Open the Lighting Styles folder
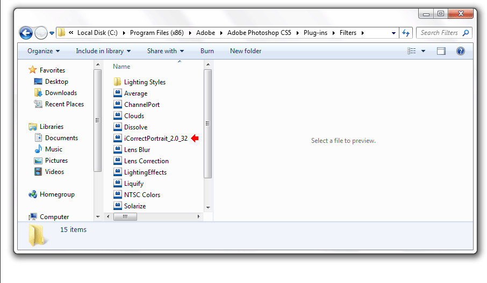The height and width of the screenshot is (283, 487). (x=144, y=82)
